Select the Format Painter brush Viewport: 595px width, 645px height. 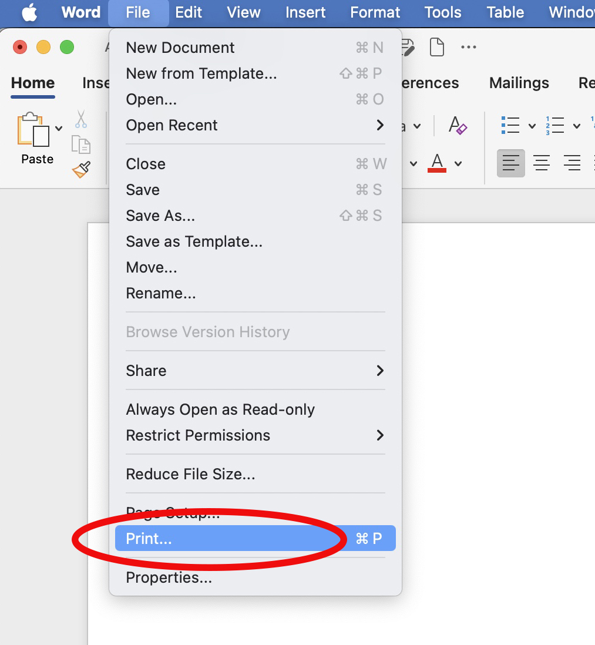81,169
